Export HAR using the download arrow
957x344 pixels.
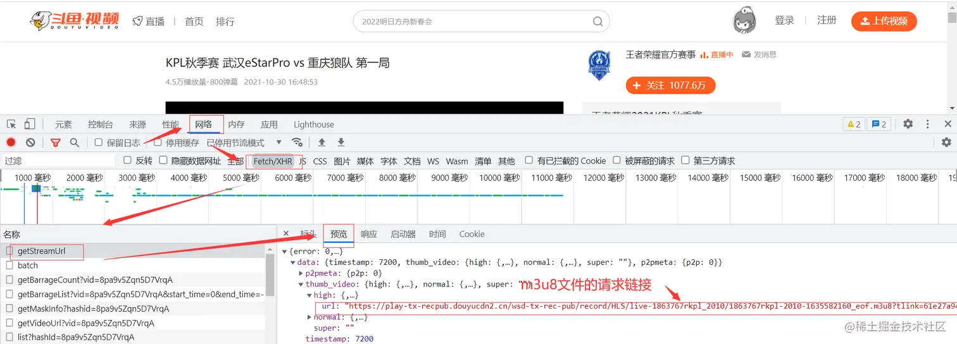click(341, 142)
